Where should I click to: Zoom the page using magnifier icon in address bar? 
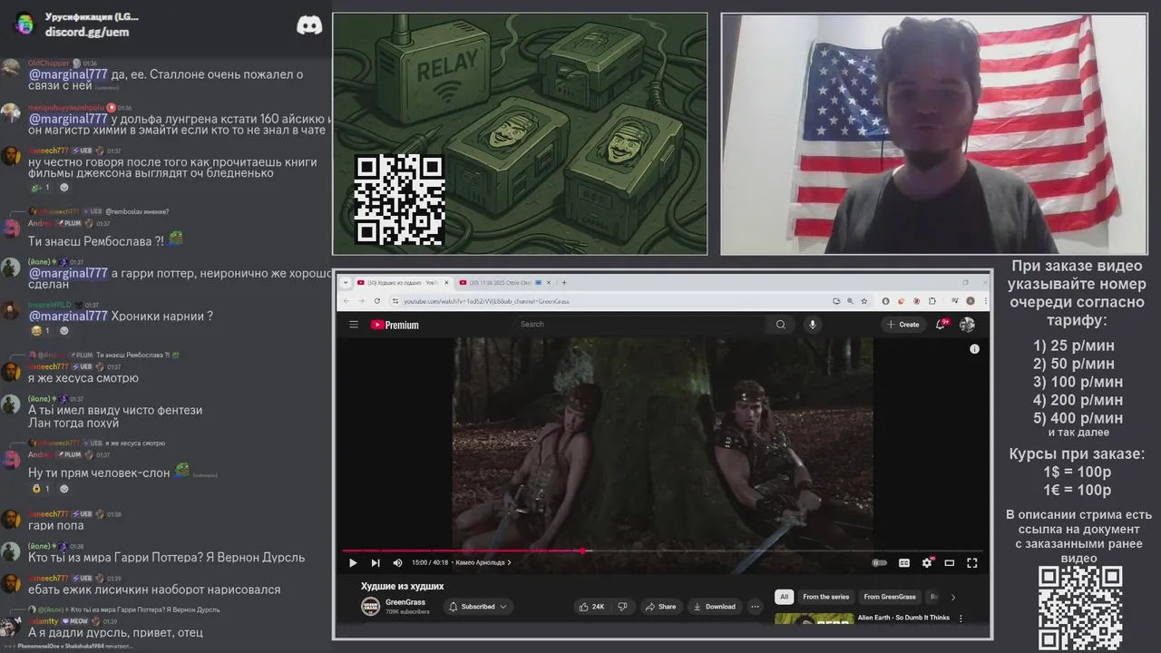point(849,301)
